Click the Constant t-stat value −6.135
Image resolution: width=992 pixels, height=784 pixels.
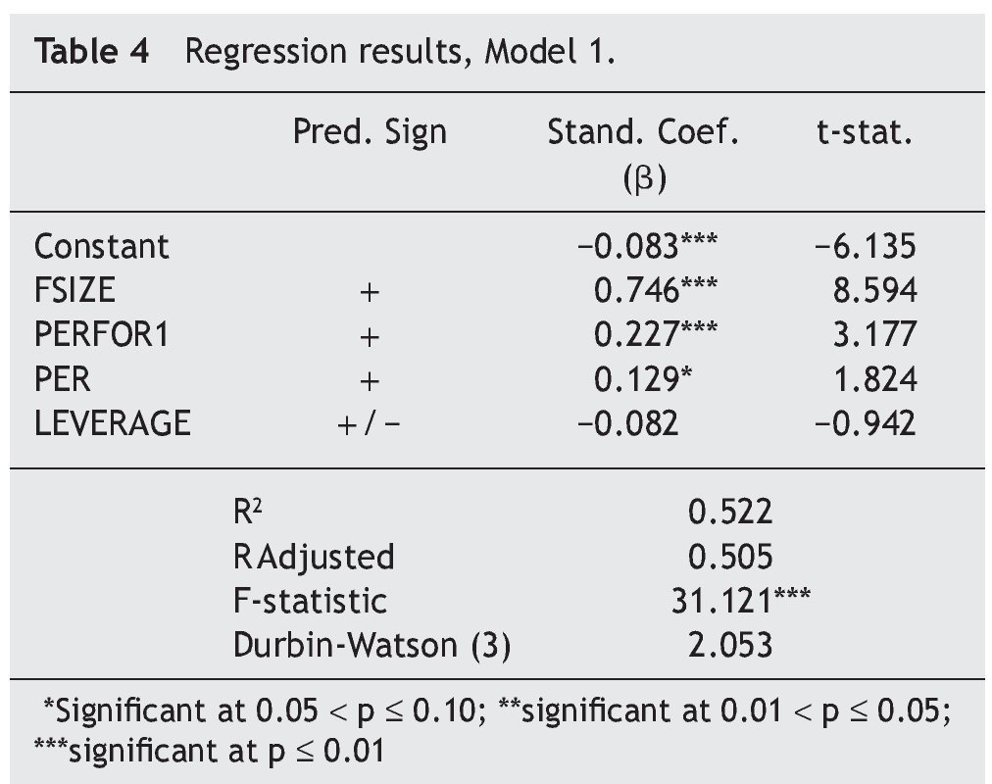(x=865, y=245)
